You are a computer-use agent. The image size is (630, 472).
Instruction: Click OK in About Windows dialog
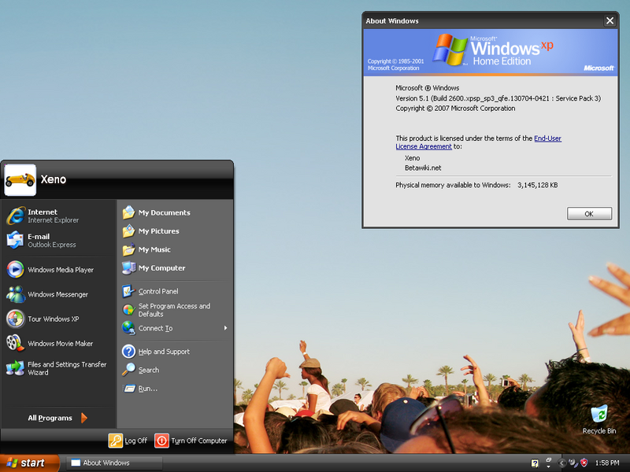coord(588,214)
